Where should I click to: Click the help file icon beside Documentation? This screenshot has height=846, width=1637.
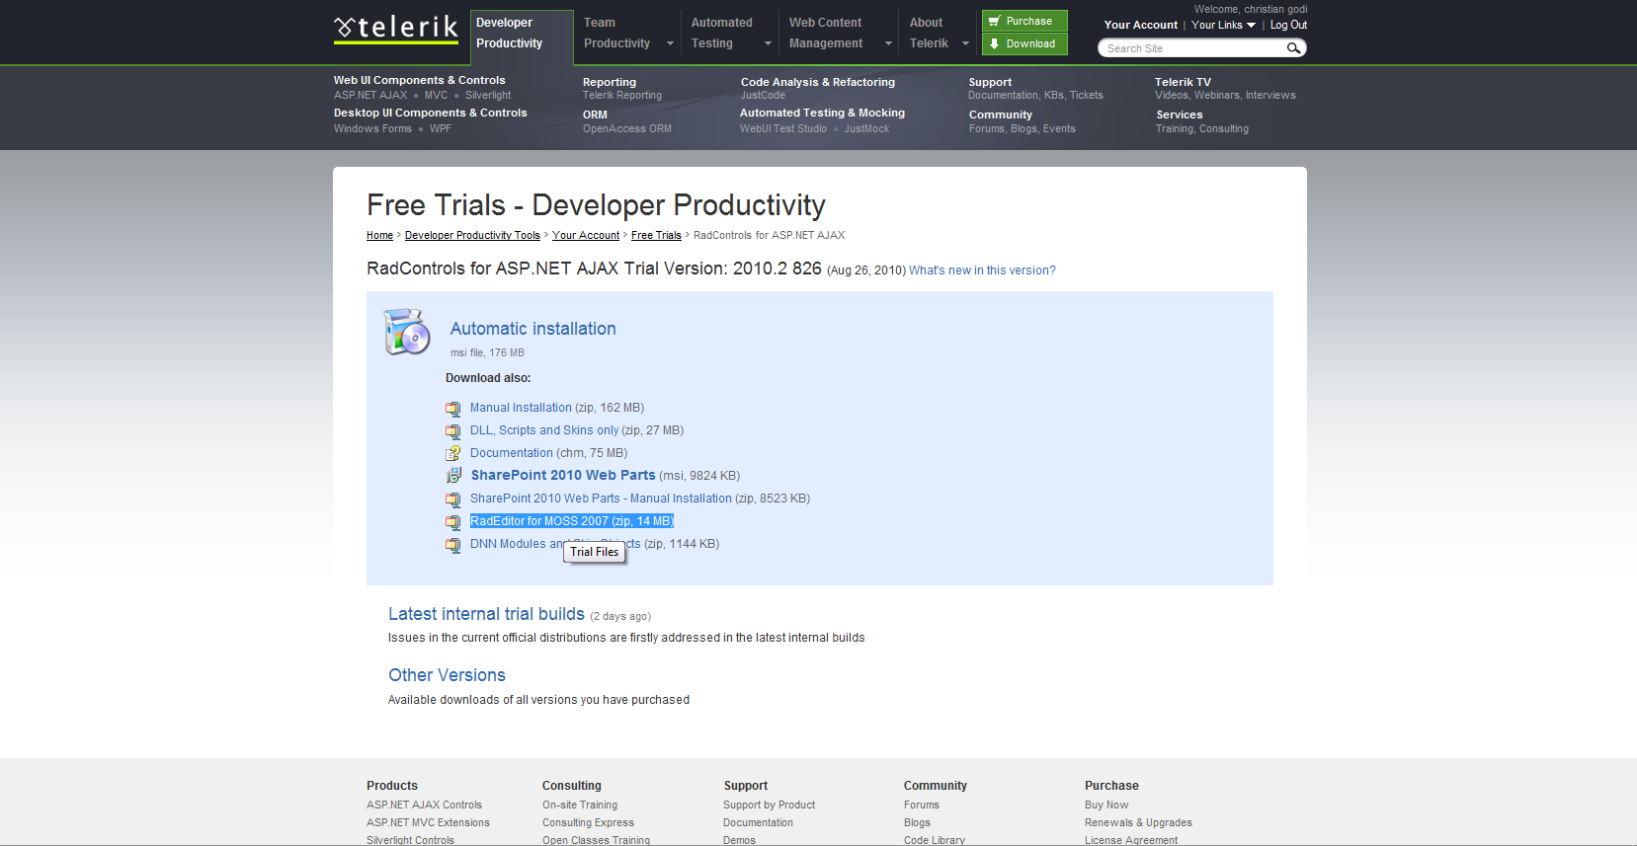tap(453, 454)
